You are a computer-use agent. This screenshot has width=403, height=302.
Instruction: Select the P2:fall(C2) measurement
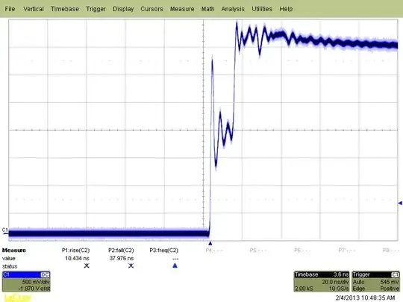point(121,250)
